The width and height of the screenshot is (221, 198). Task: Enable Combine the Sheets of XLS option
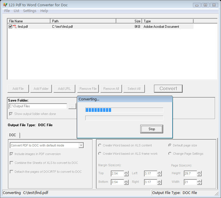click(x=11, y=163)
